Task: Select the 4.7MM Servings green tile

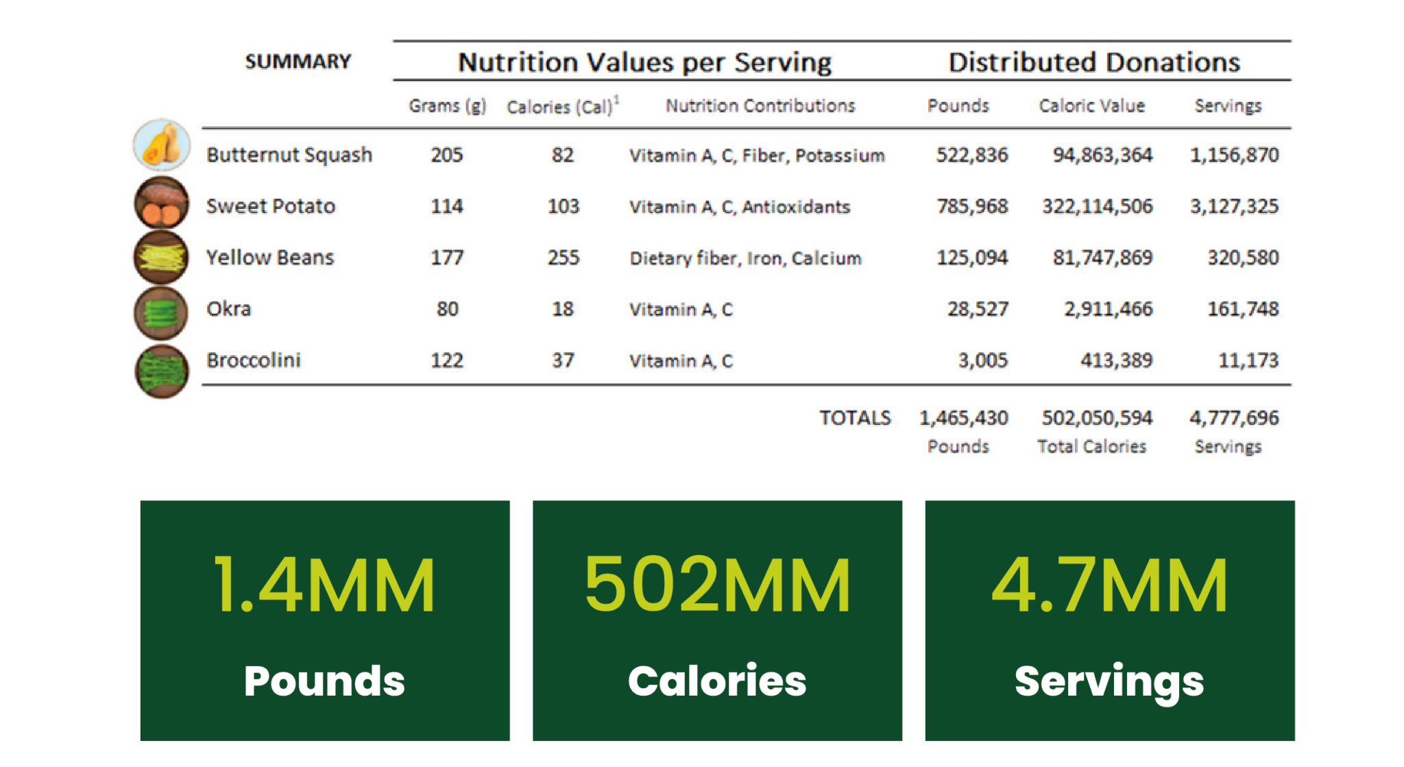Action: click(x=1109, y=620)
